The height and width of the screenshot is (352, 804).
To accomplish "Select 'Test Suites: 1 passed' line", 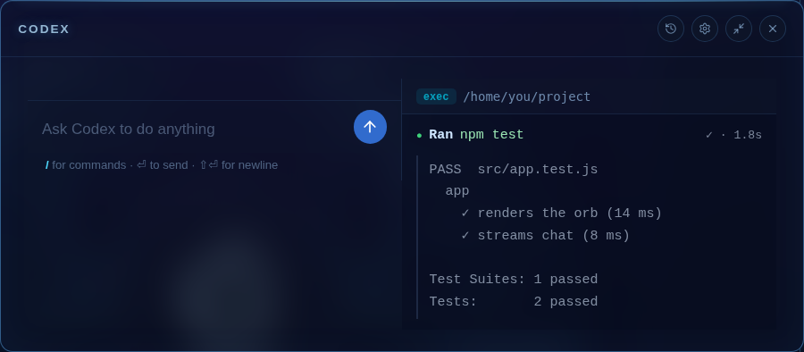I will coord(514,279).
